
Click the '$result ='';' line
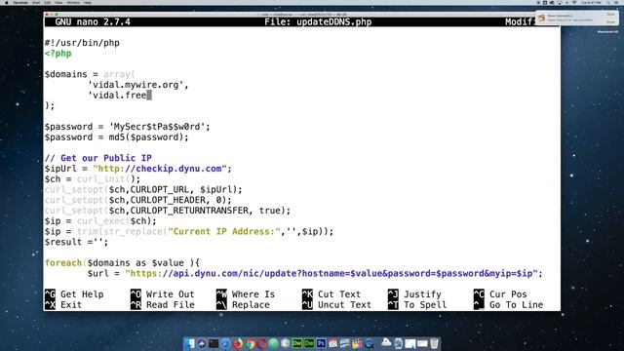76,242
